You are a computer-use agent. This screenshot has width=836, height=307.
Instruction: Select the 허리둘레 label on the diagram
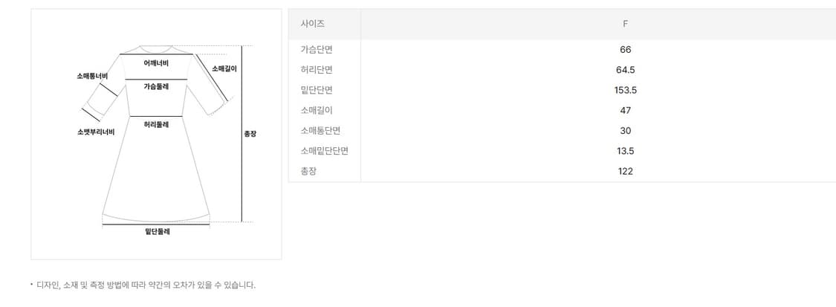pyautogui.click(x=156, y=124)
